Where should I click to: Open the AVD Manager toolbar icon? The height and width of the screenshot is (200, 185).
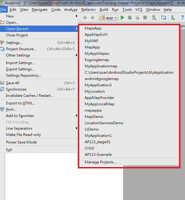(x=154, y=18)
